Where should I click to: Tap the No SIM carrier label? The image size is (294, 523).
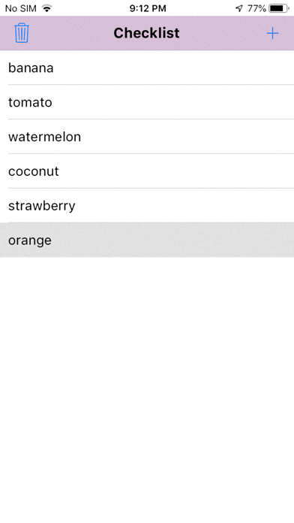pyautogui.click(x=21, y=8)
